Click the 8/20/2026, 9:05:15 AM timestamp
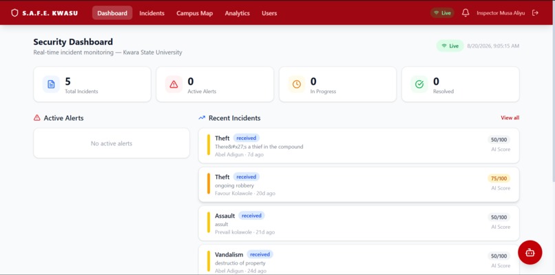 pos(493,45)
